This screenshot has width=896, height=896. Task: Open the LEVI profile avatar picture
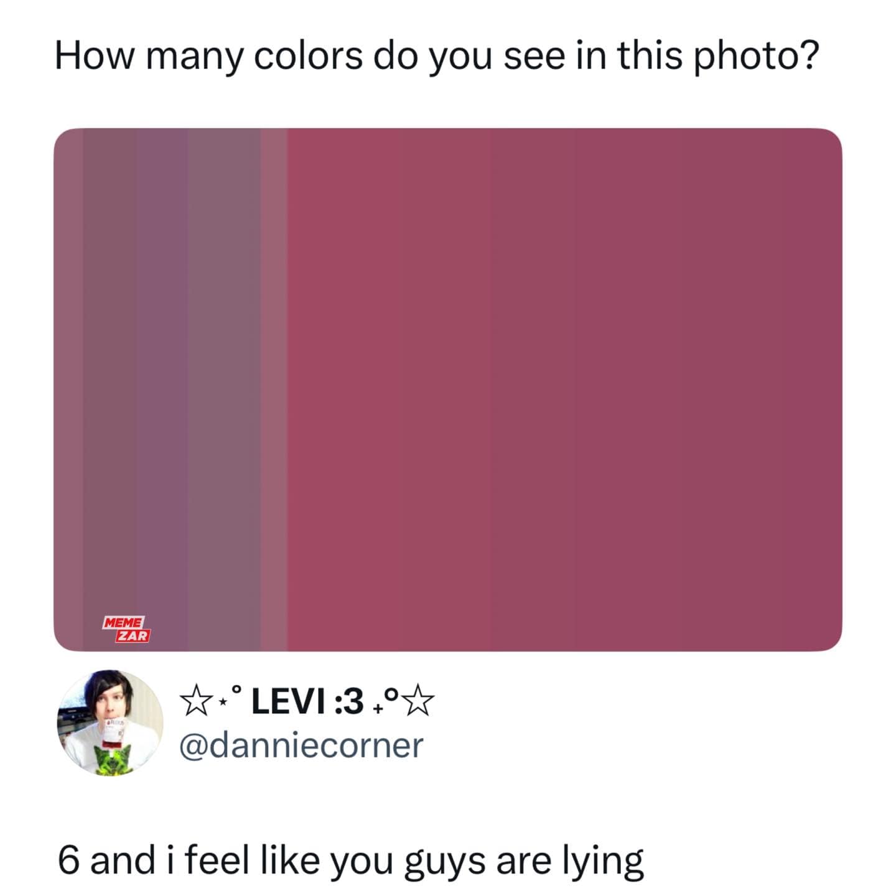[x=110, y=722]
